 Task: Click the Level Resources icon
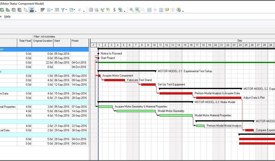pyautogui.click(x=103, y=10)
